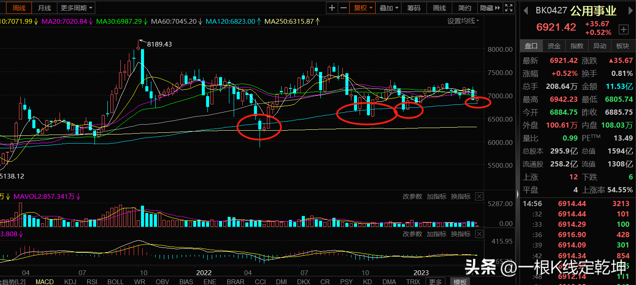Select the DMA indicator tab
Viewport: 636px width, 285px height.
pos(389,282)
